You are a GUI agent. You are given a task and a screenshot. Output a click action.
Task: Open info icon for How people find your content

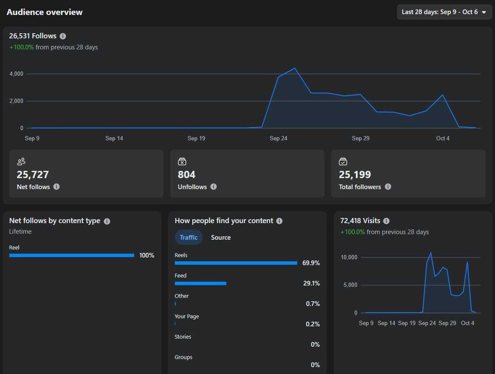(279, 221)
